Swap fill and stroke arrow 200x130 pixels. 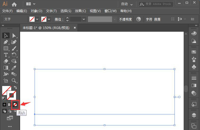point(16,88)
